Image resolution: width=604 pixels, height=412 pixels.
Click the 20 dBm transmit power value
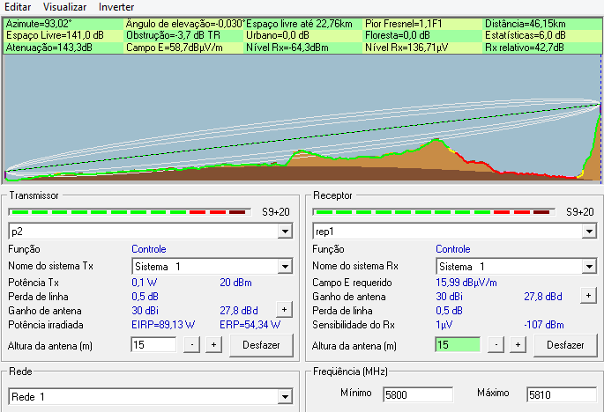coord(235,283)
